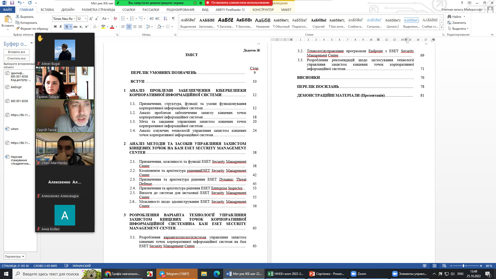Switch to Web Layout view in the status bar
Screen dimensions: 496x279
[x=444, y=266]
